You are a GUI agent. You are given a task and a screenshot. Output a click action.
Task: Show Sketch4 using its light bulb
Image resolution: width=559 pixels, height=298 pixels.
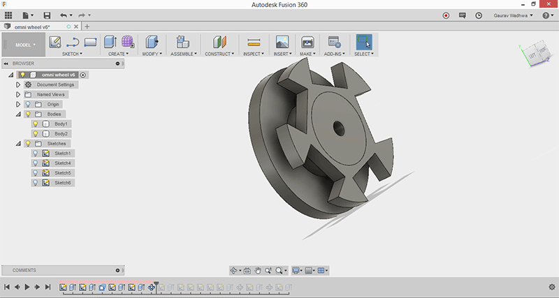click(x=36, y=163)
